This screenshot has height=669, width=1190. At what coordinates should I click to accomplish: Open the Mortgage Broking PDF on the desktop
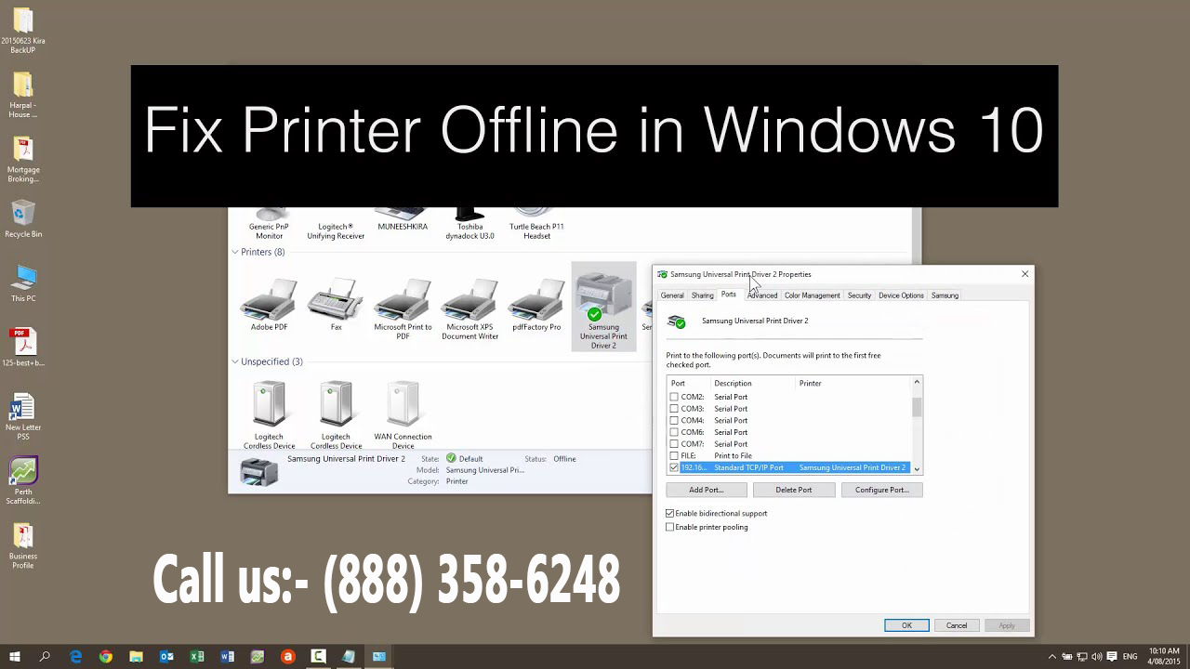click(x=23, y=160)
